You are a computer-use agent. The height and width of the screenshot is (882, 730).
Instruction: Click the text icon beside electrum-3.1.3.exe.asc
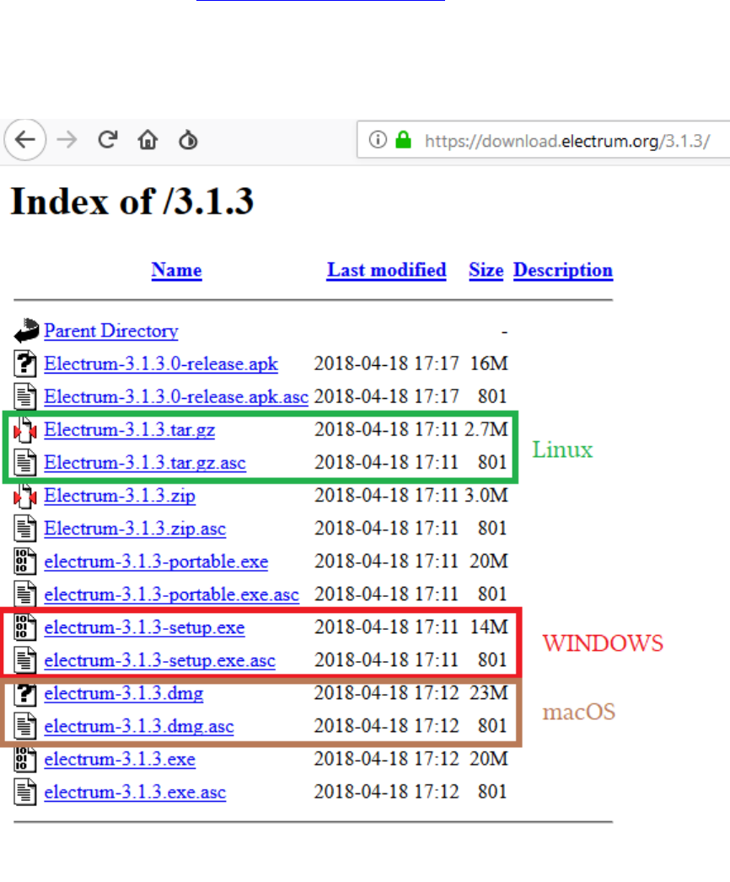25,792
